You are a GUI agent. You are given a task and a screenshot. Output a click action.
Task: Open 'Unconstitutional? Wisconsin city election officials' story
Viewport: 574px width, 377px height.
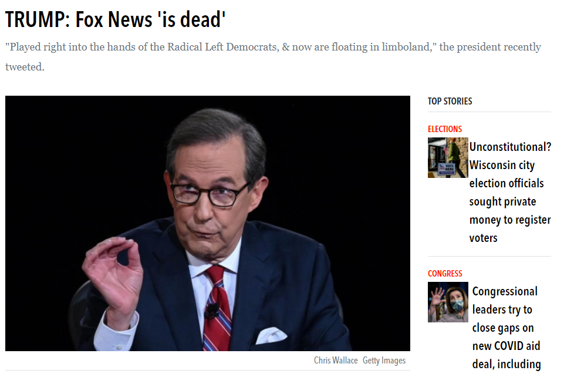coord(510,193)
